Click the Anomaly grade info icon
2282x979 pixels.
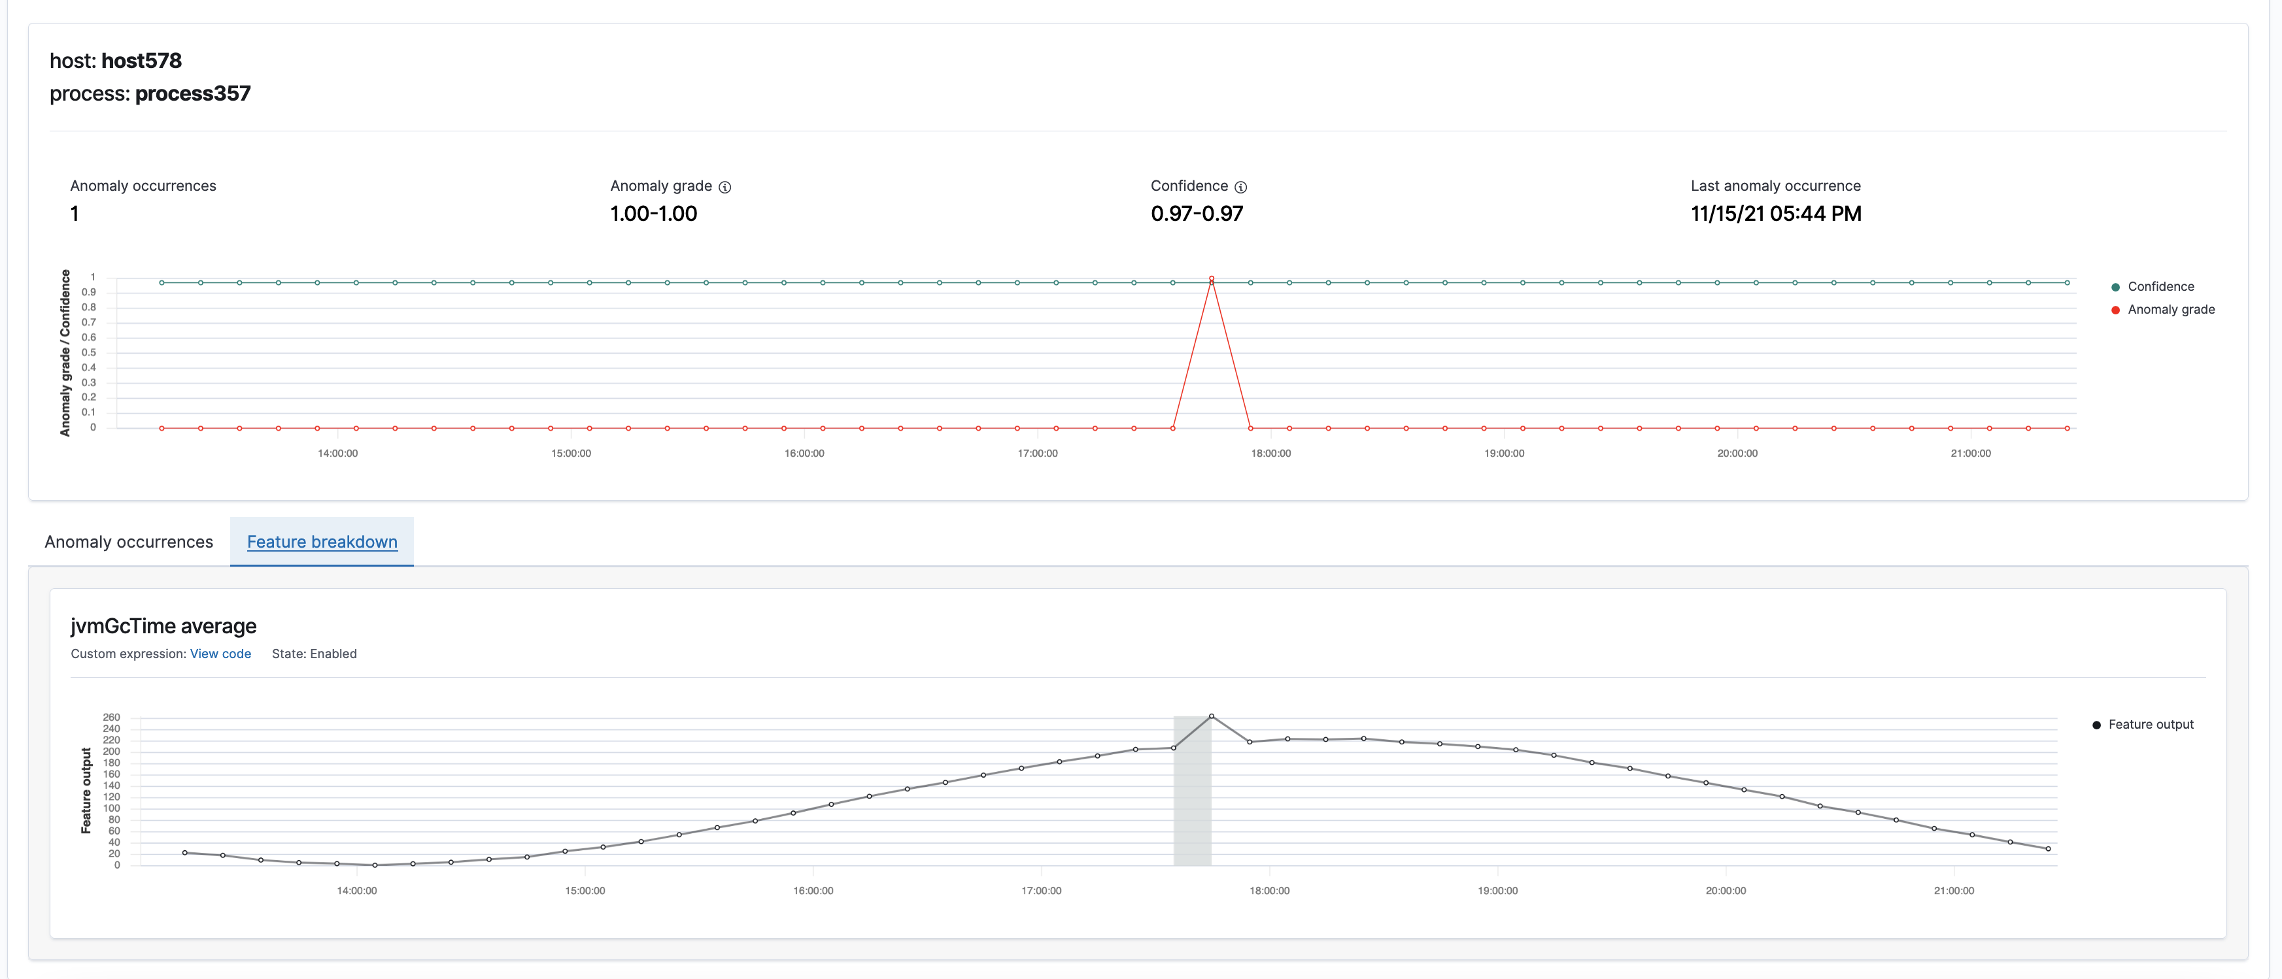tap(726, 187)
